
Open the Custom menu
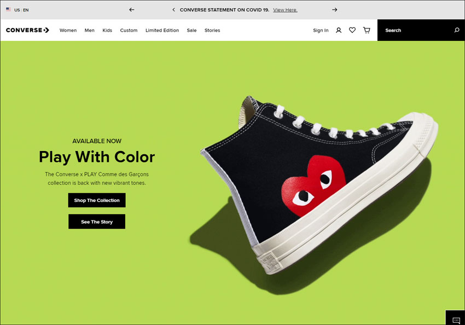tap(129, 30)
